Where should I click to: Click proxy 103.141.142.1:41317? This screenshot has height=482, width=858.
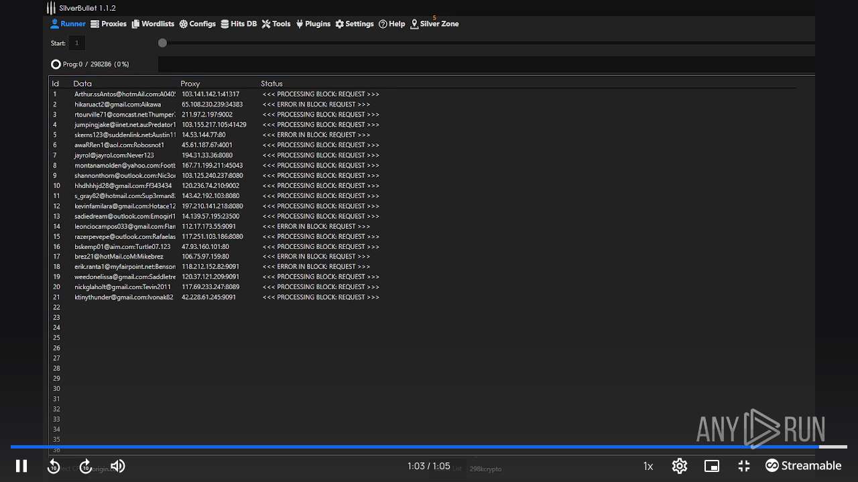pyautogui.click(x=210, y=94)
